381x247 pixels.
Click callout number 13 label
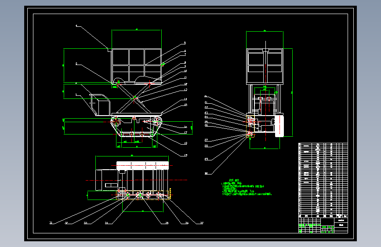185,90
